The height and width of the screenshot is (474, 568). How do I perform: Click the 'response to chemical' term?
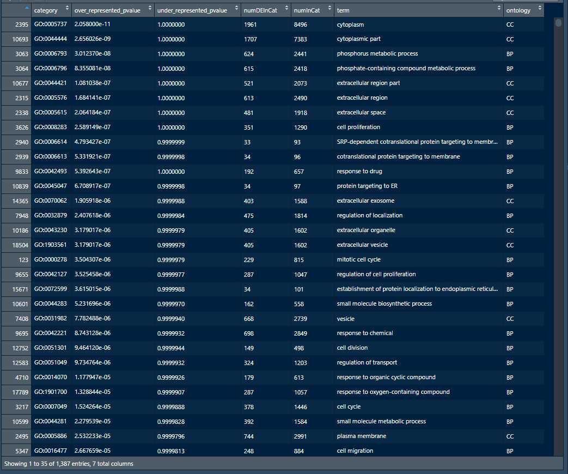pyautogui.click(x=364, y=333)
